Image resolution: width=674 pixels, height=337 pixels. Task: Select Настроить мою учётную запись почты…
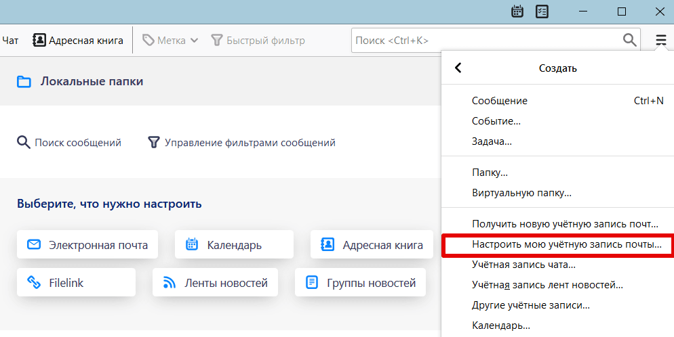pos(557,244)
